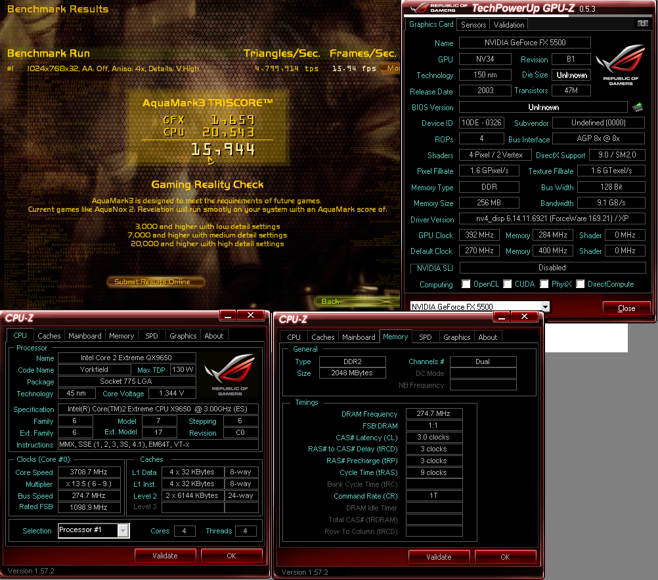The width and height of the screenshot is (658, 580).
Task: Click the BIOS save chip icon in GPU-Z
Action: tap(638, 108)
